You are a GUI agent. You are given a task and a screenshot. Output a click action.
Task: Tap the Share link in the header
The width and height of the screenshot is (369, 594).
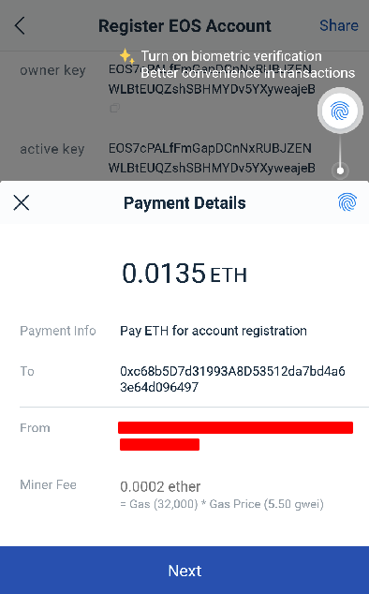point(339,25)
